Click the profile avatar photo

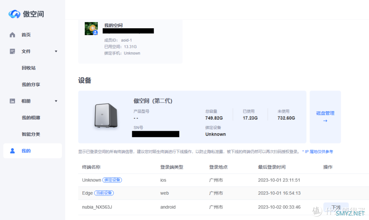pos(91,29)
